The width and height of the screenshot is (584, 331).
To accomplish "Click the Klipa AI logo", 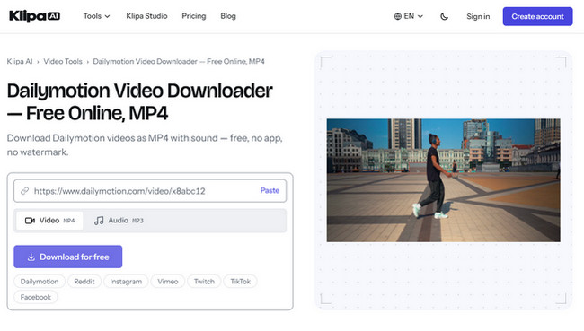I will point(34,16).
